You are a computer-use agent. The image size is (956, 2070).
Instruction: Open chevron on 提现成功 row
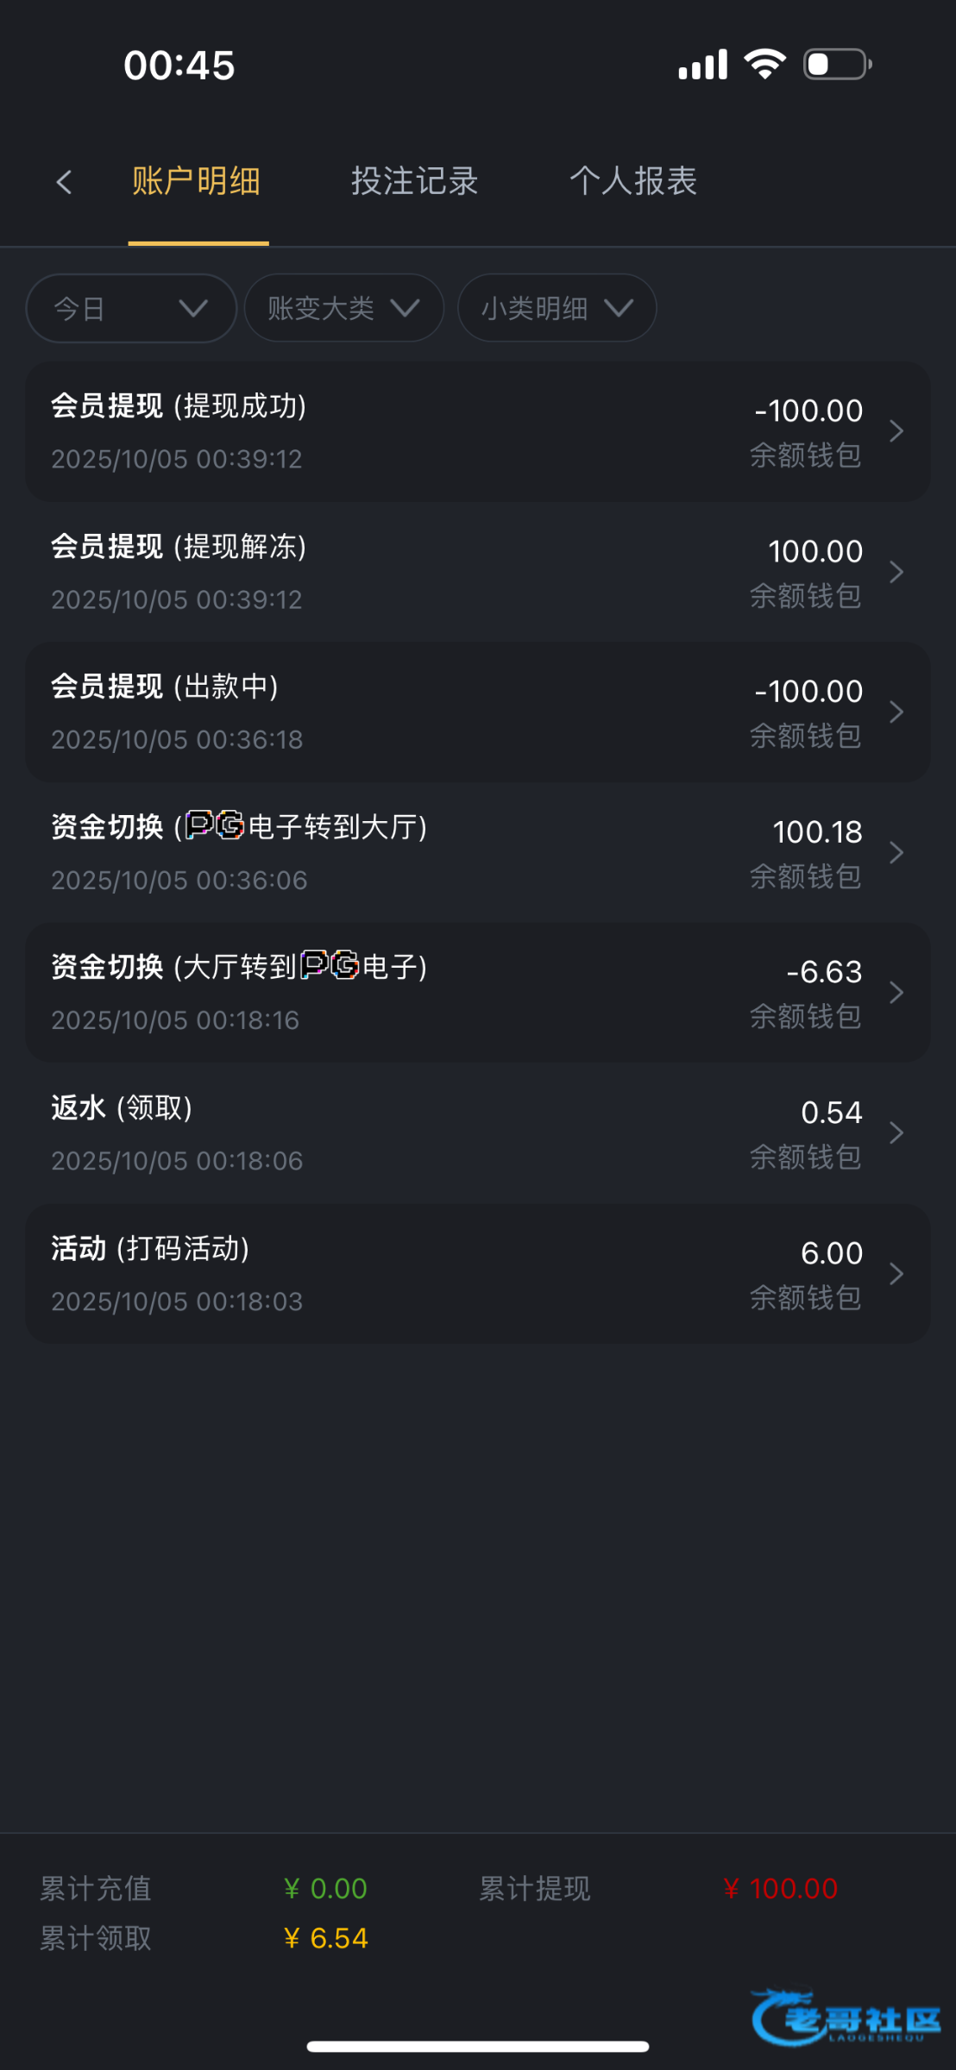[x=896, y=431]
